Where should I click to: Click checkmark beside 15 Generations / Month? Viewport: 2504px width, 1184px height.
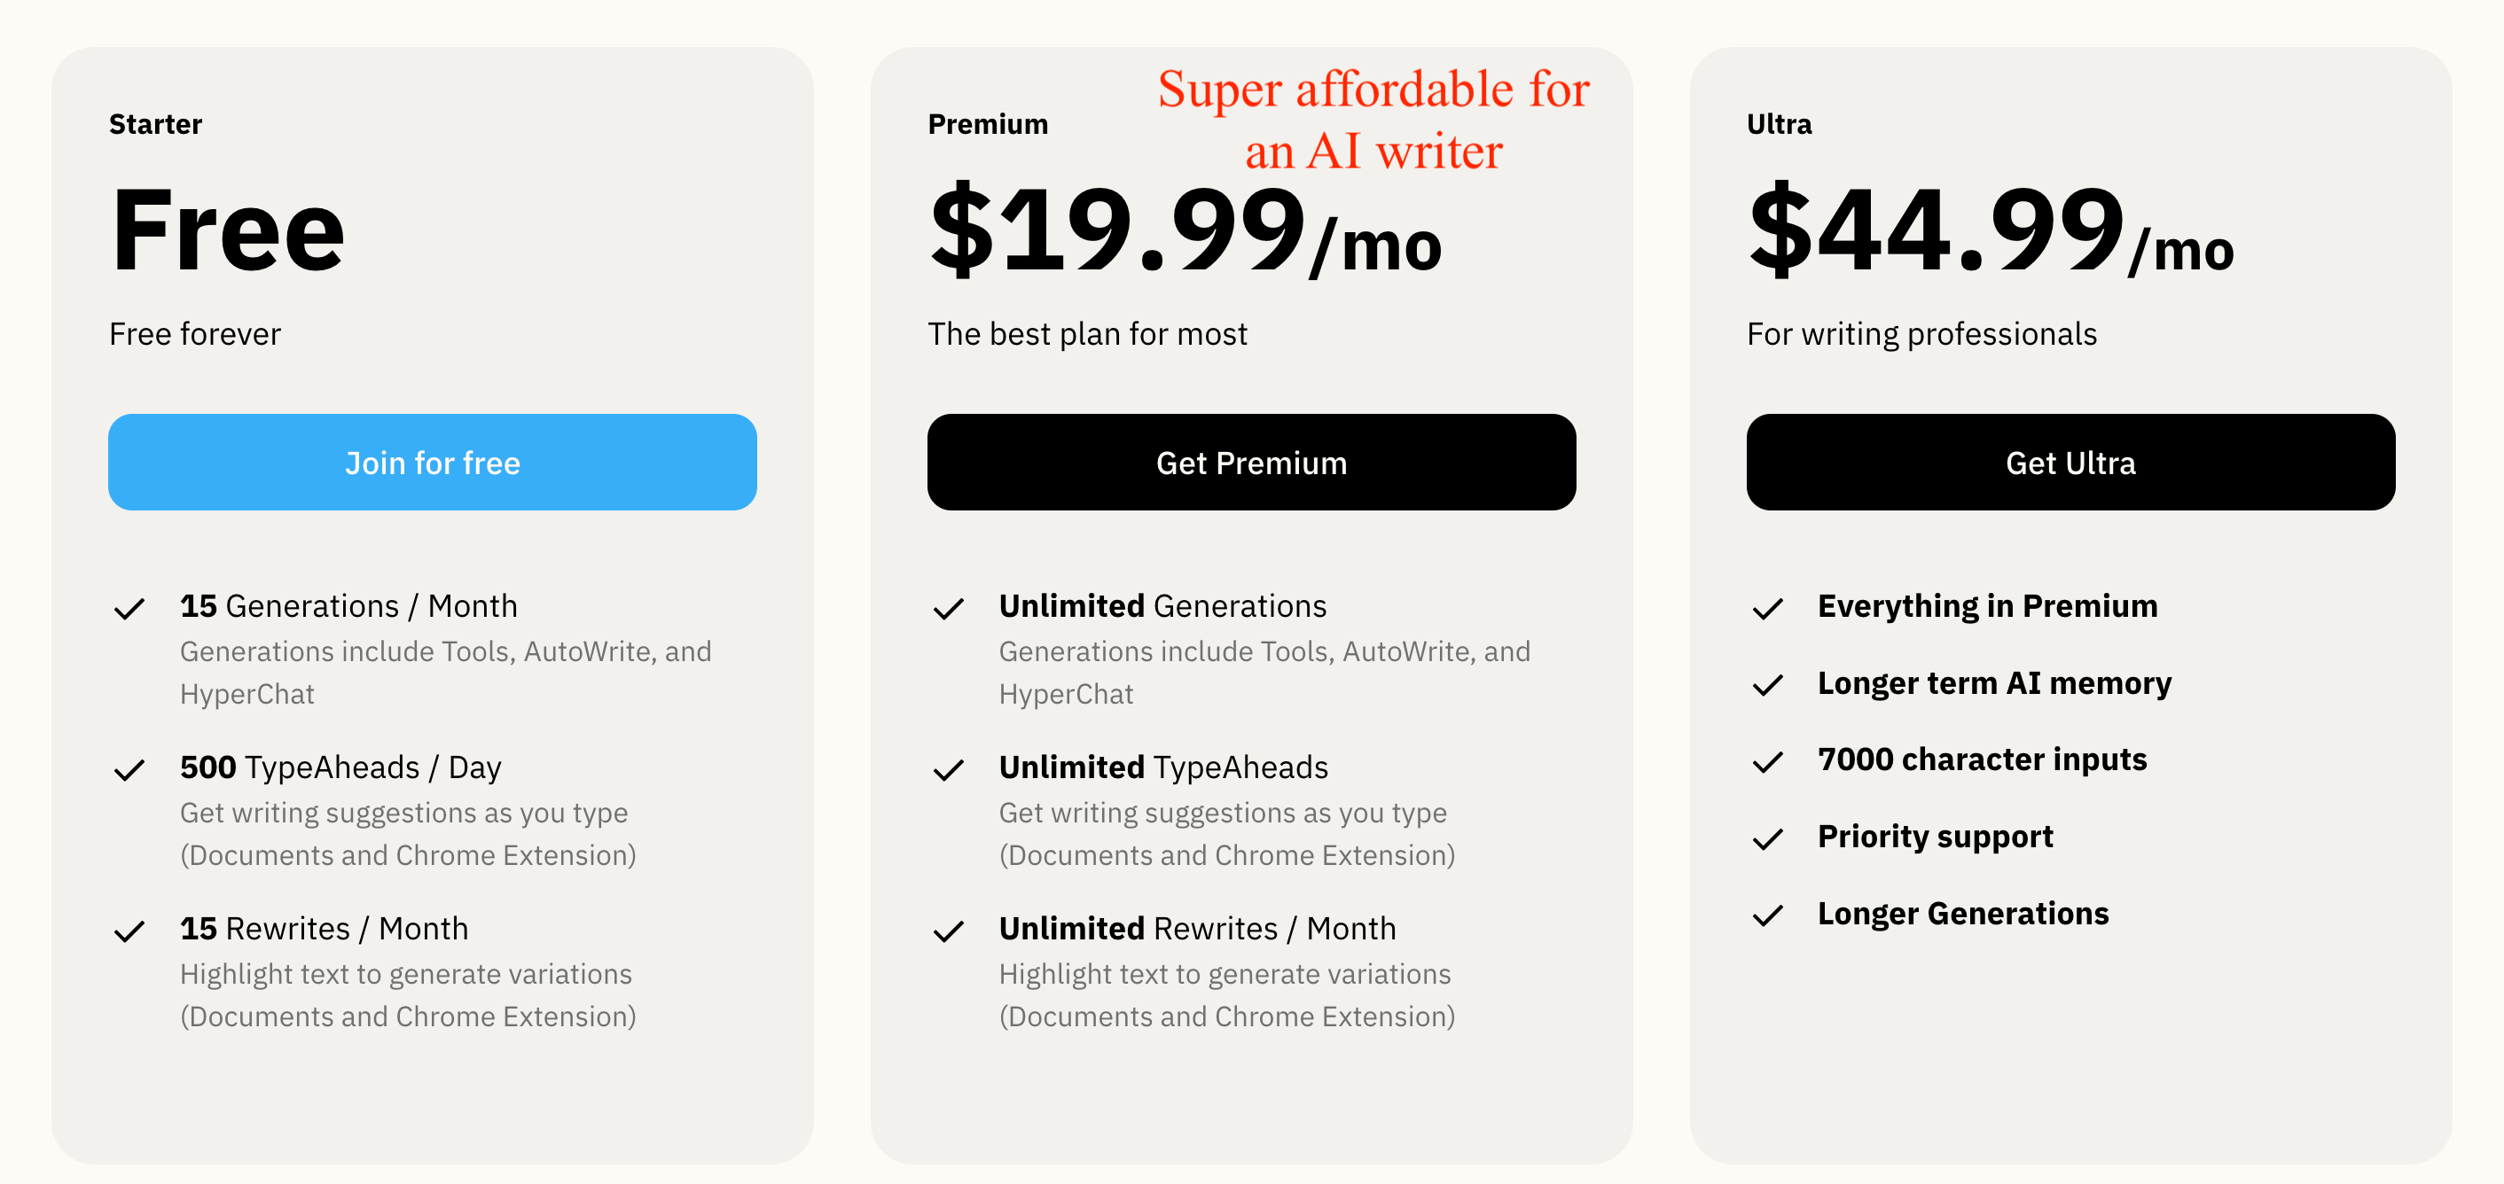[x=129, y=609]
